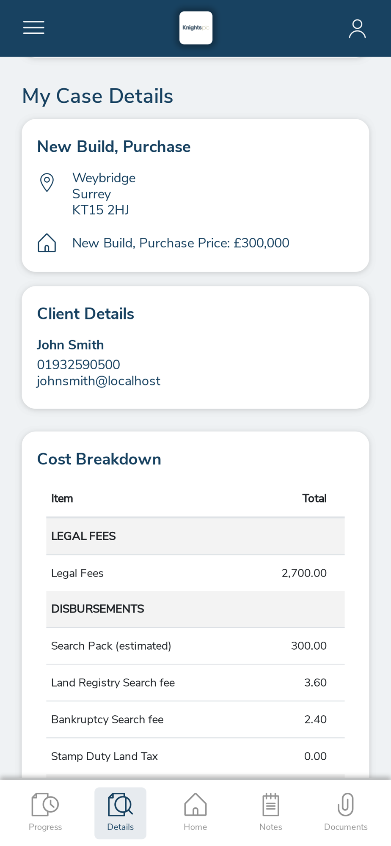Open the hamburger menu
The height and width of the screenshot is (846, 391).
(34, 27)
